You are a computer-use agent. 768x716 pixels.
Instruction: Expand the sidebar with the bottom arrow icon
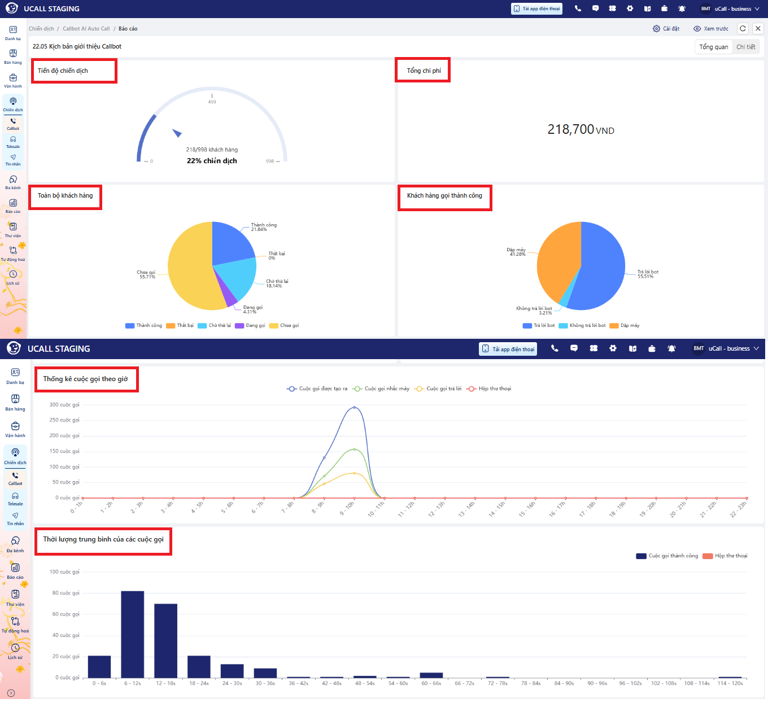(11, 693)
